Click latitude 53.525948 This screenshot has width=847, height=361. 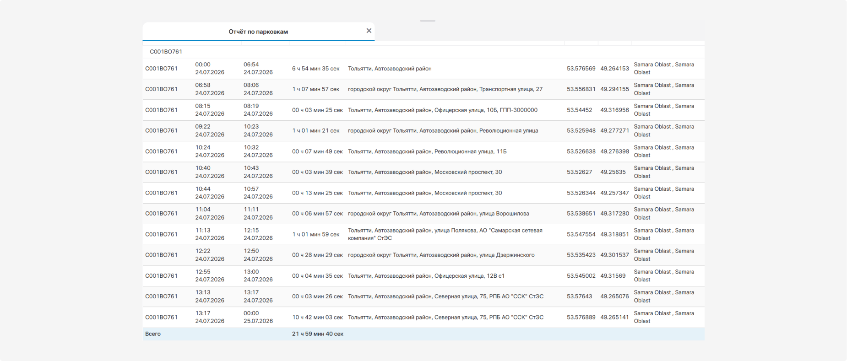click(581, 131)
